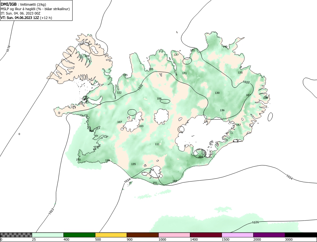Image resolution: width=317 pixels, height=242 pixels.
Task: Click the legend tick label 25
Action: point(34,239)
